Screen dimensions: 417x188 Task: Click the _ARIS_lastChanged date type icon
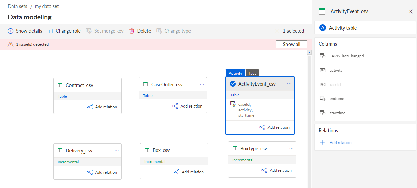pyautogui.click(x=323, y=56)
